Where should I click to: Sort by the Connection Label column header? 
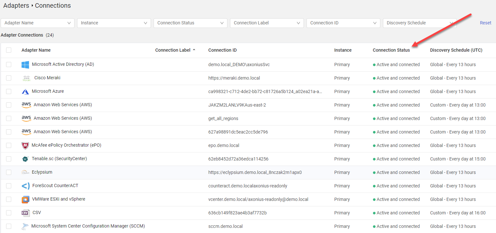[x=173, y=50]
